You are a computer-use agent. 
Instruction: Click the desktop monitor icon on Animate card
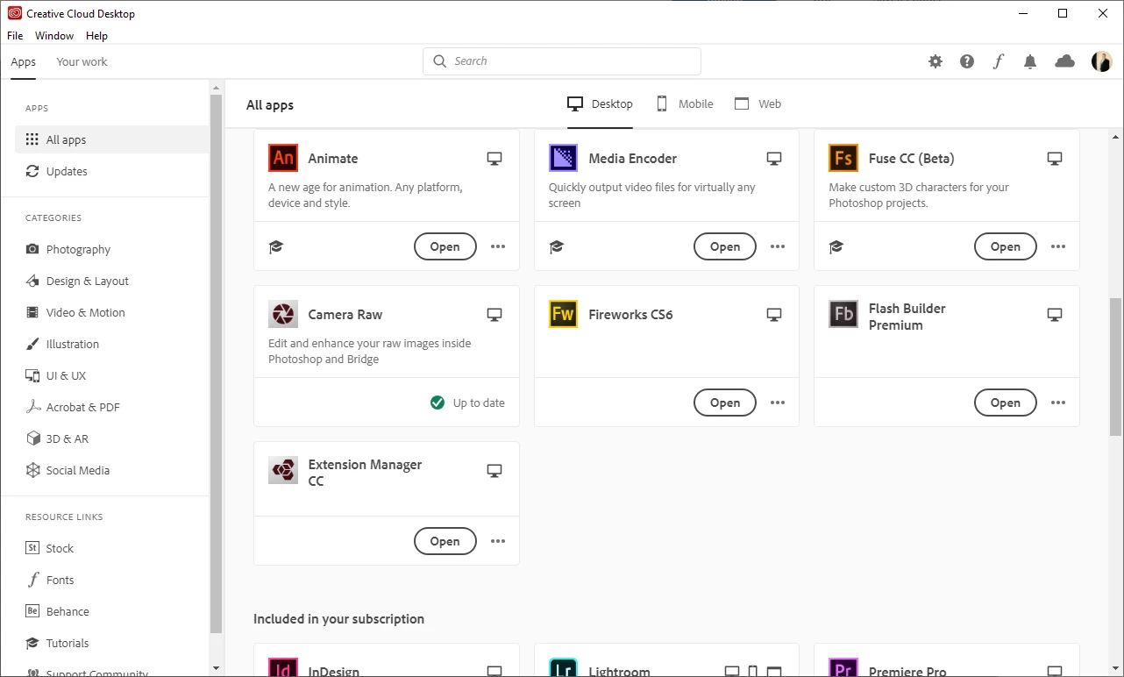pos(494,159)
